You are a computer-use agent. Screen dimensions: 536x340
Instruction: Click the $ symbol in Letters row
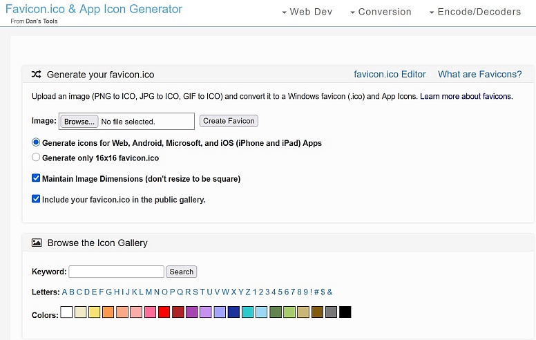pos(323,292)
